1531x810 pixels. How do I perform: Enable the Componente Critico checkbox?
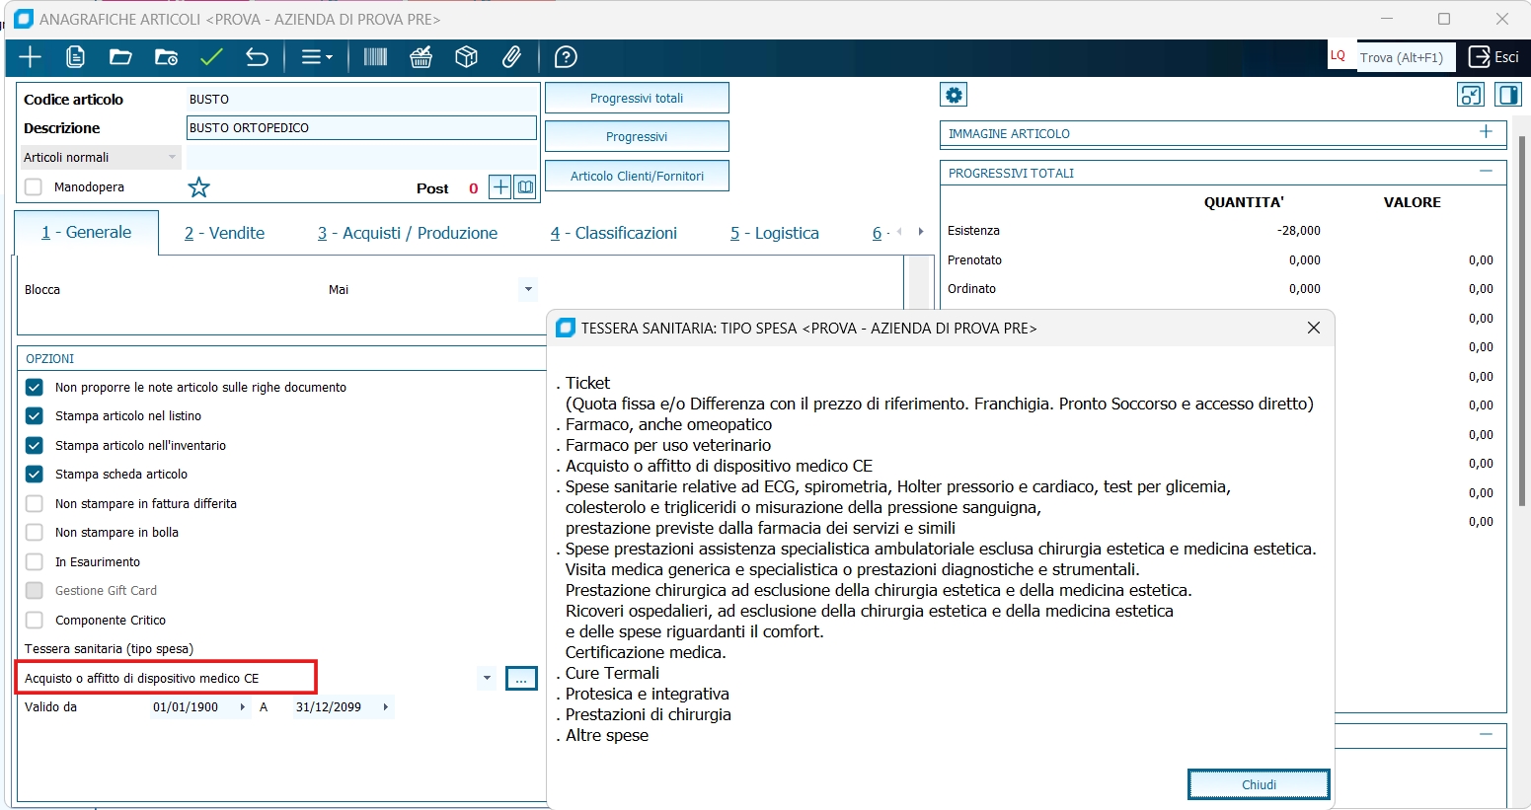34,621
